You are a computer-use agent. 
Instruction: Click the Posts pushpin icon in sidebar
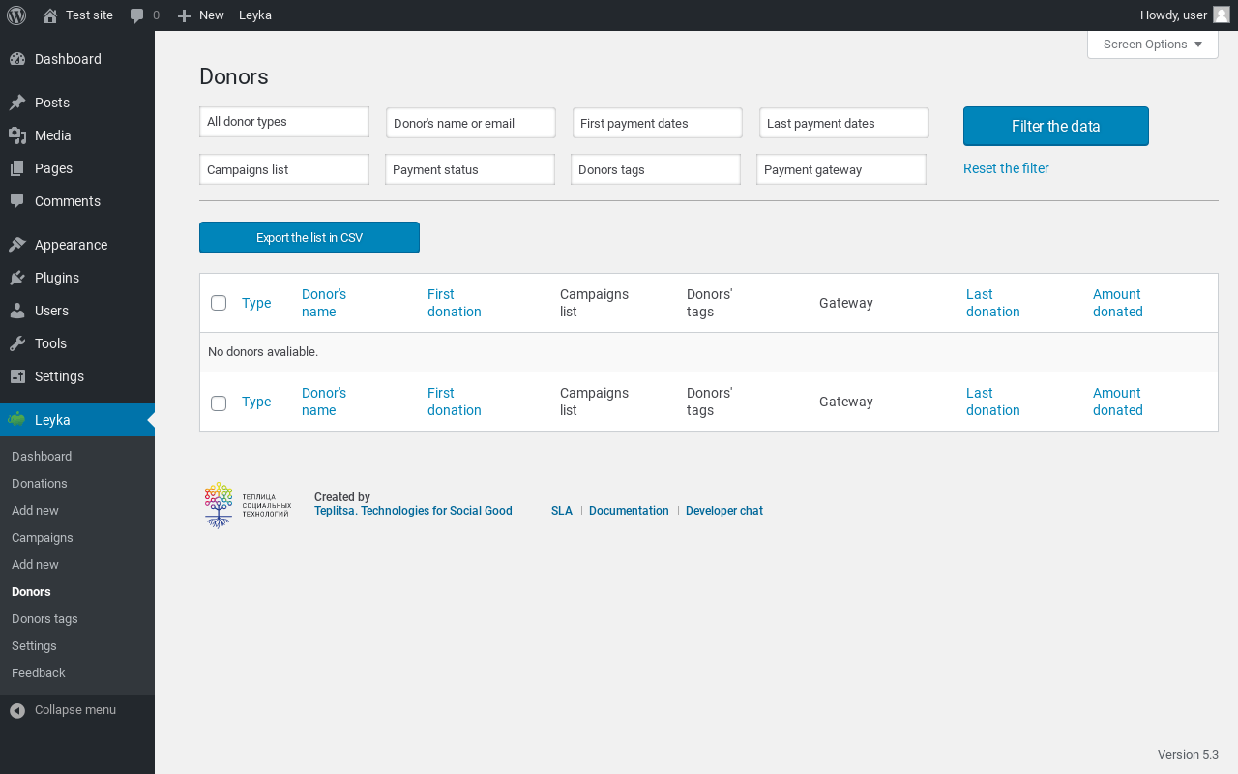pyautogui.click(x=17, y=103)
